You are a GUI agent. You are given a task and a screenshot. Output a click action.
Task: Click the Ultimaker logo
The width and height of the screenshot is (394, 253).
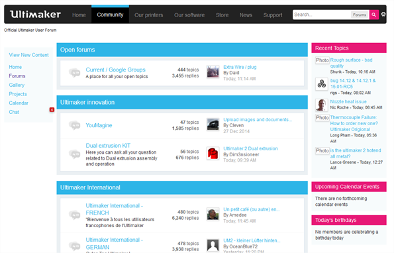tap(36, 15)
